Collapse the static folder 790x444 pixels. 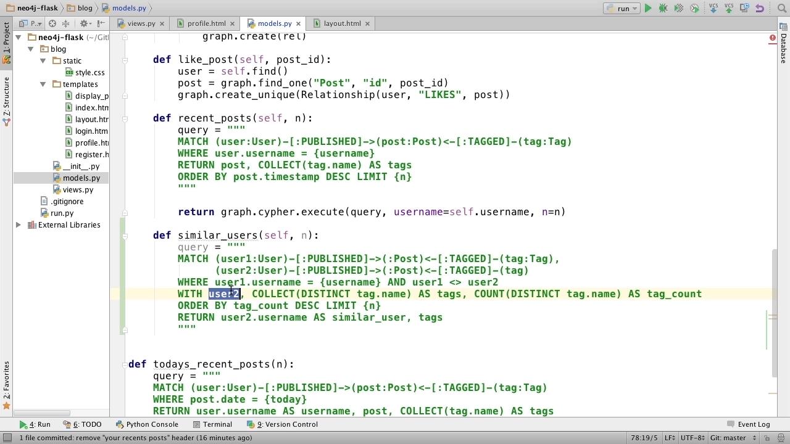tap(43, 60)
